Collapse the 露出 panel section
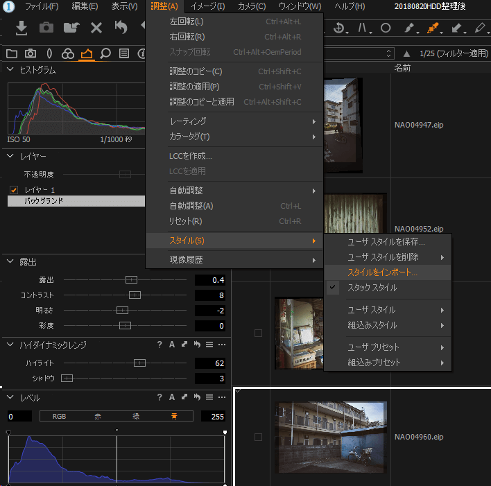 pyautogui.click(x=11, y=261)
